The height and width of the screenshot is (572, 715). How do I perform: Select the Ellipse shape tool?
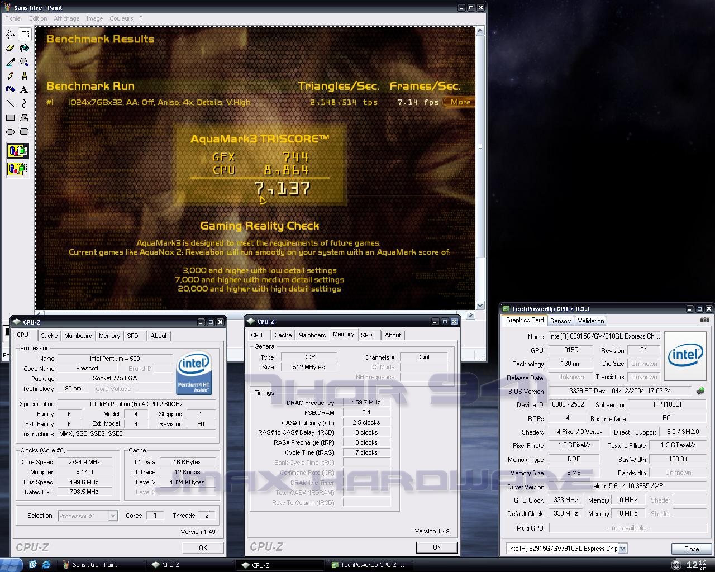coord(10,131)
